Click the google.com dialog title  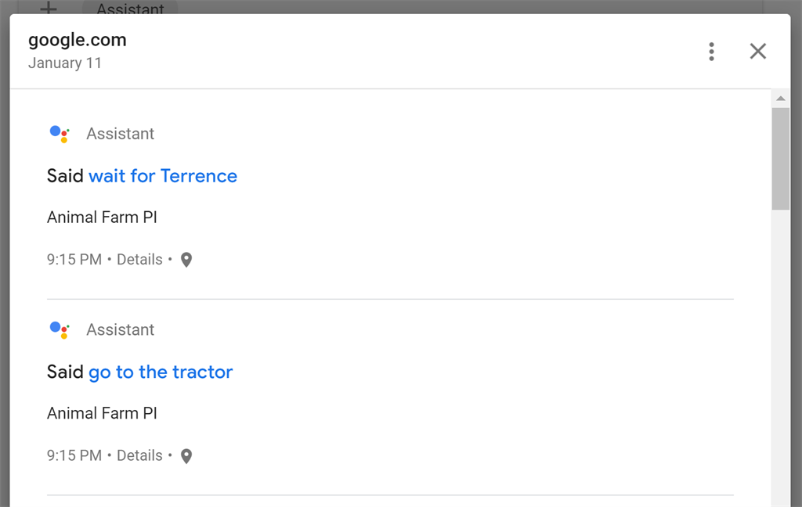pyautogui.click(x=76, y=39)
